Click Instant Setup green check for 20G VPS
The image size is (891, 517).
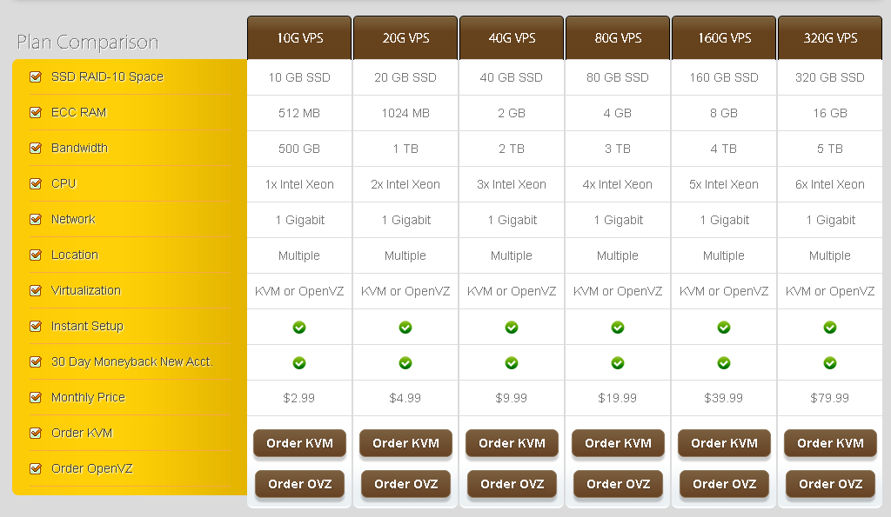(x=405, y=328)
